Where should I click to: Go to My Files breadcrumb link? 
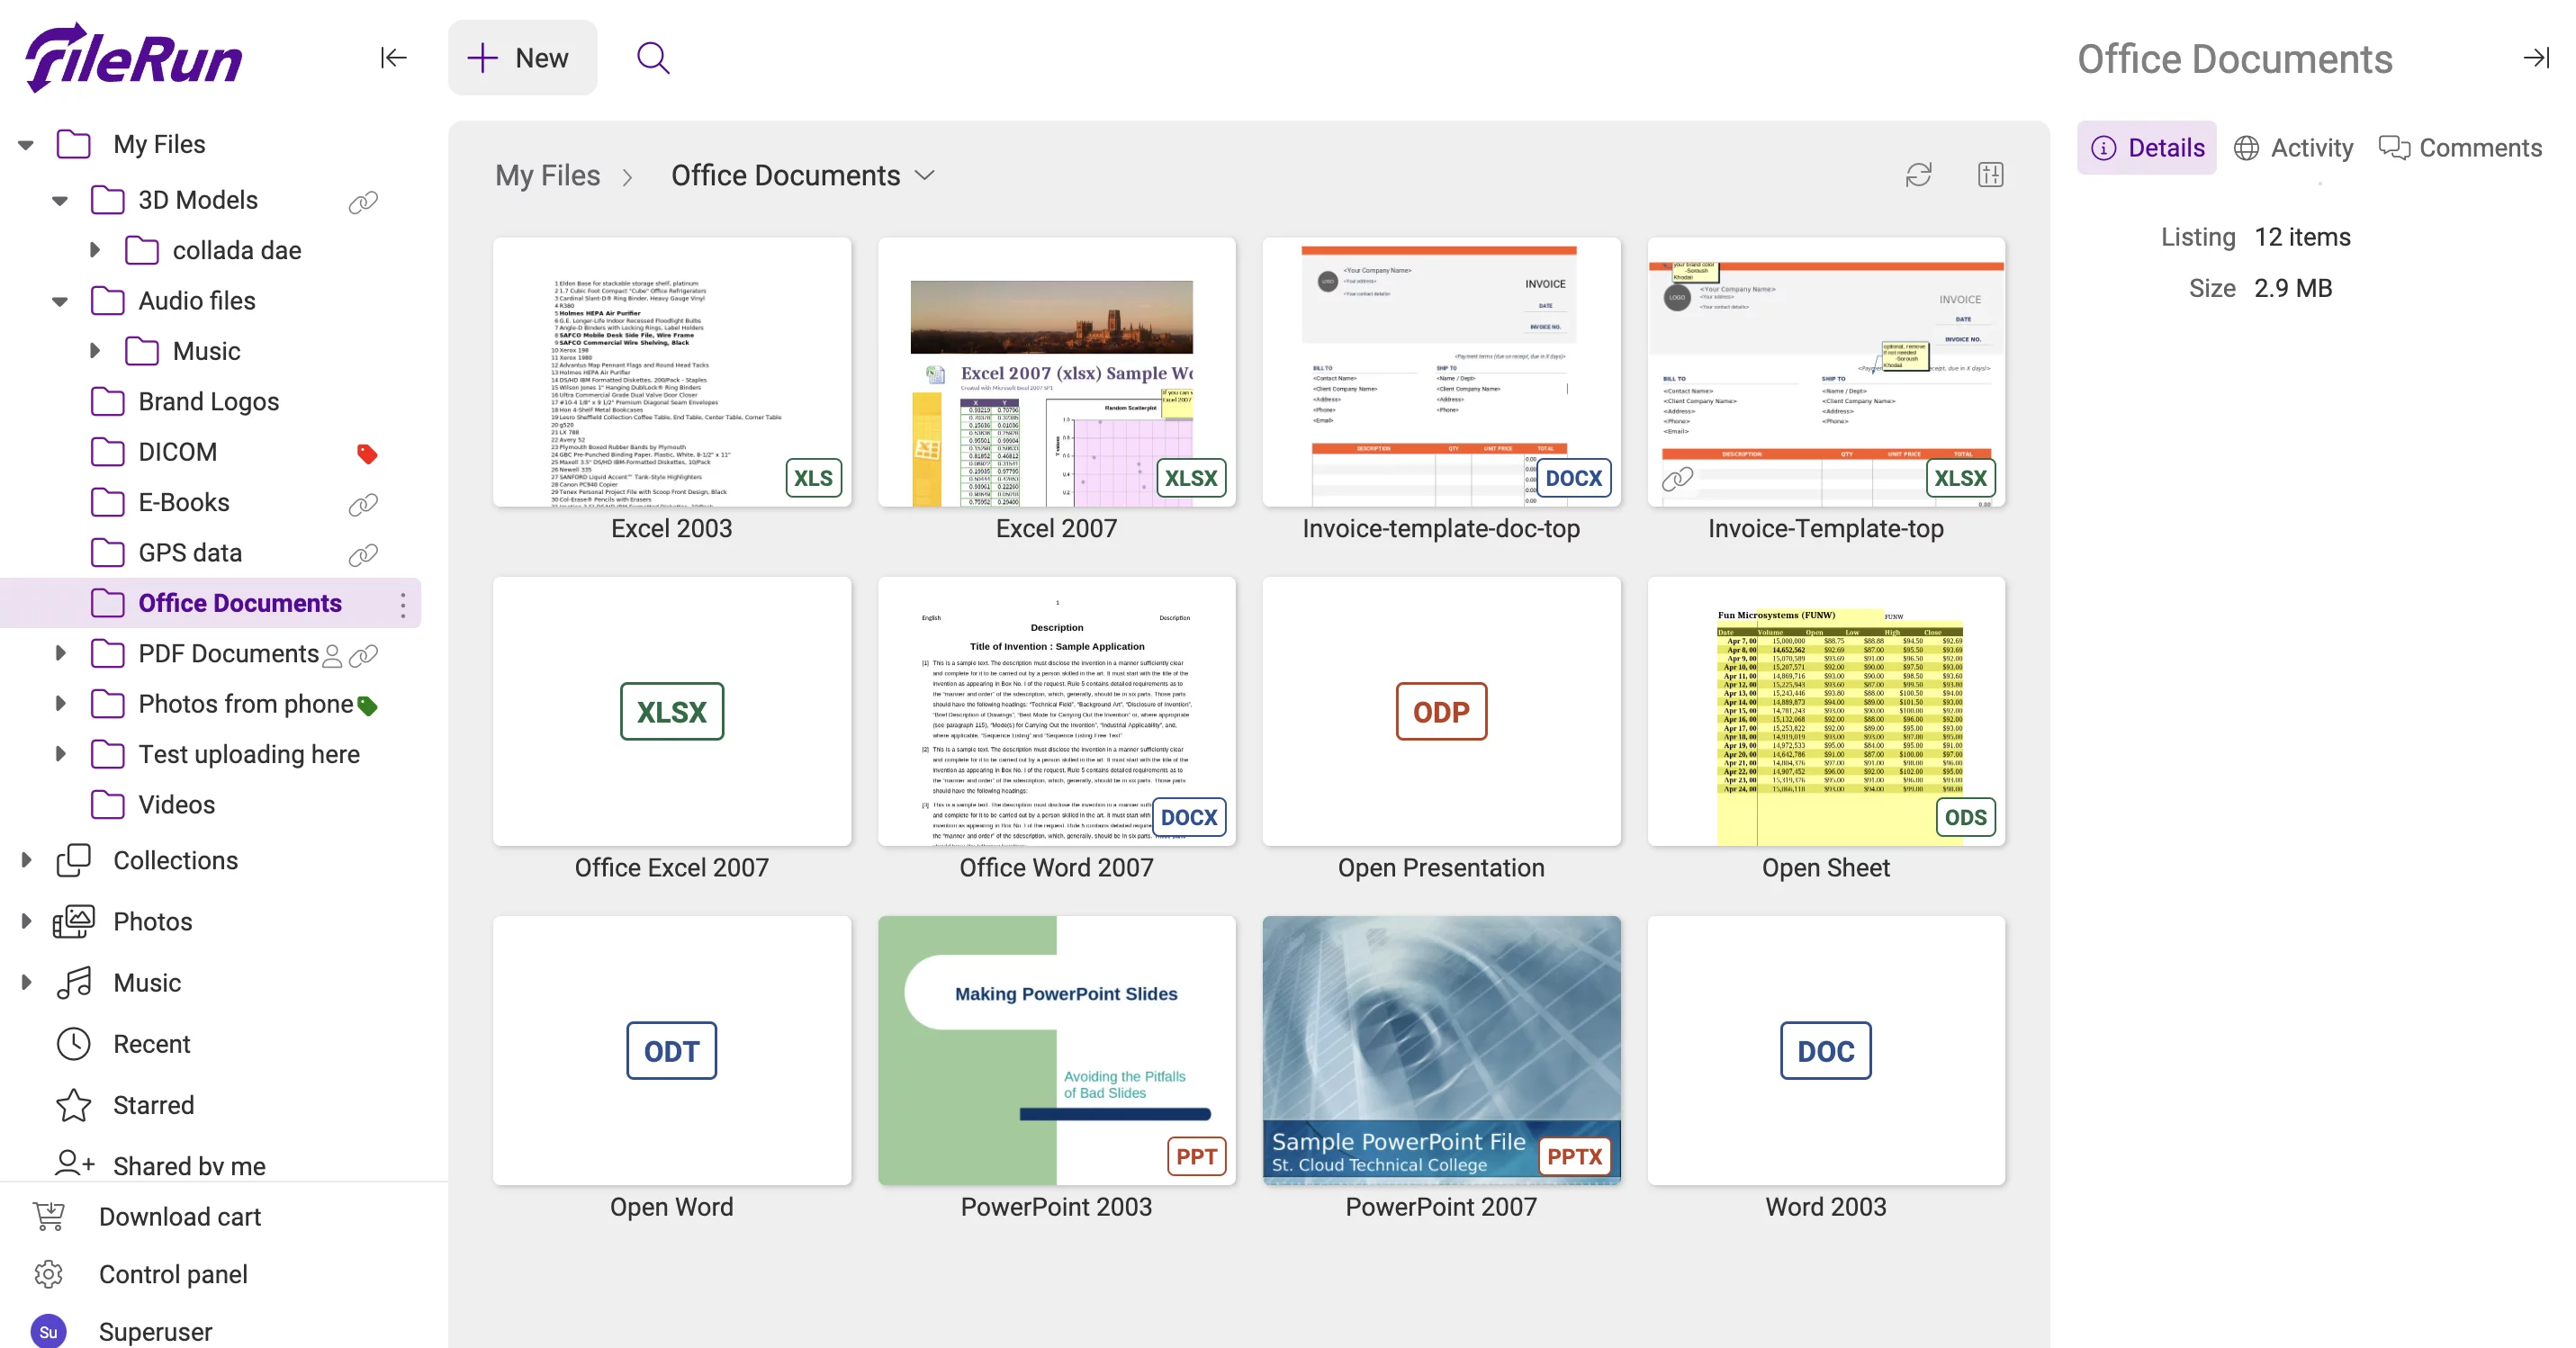547,175
